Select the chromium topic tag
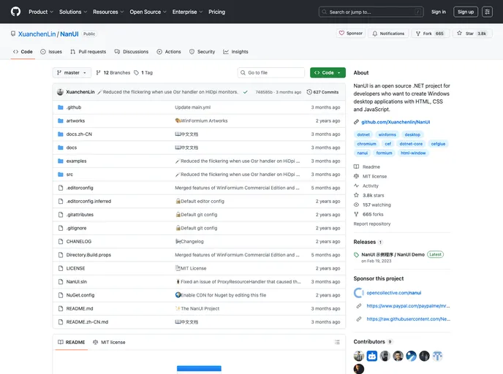Viewport: 503px width, 374px height. click(367, 144)
